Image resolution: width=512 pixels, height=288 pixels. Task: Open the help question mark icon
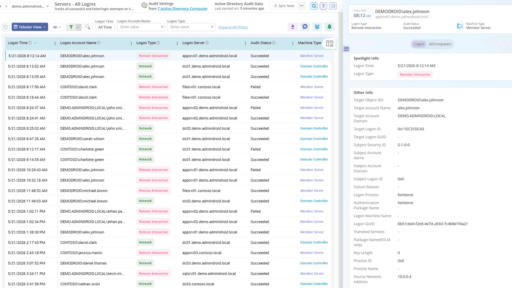[x=323, y=6]
